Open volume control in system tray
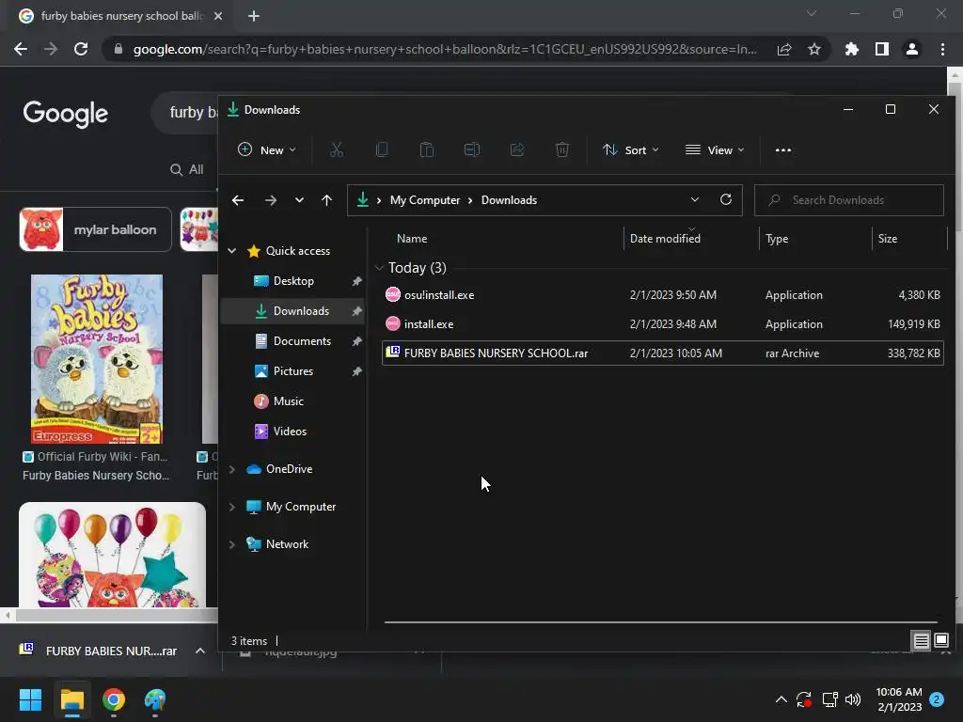The image size is (963, 722). tap(853, 699)
